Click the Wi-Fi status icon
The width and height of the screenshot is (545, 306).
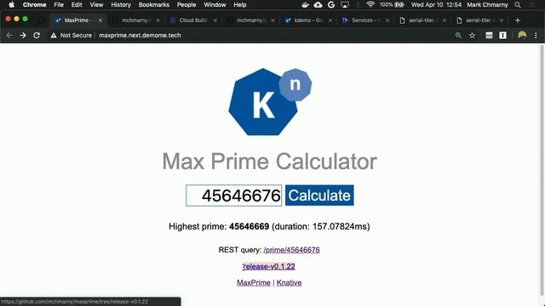tap(370, 4)
